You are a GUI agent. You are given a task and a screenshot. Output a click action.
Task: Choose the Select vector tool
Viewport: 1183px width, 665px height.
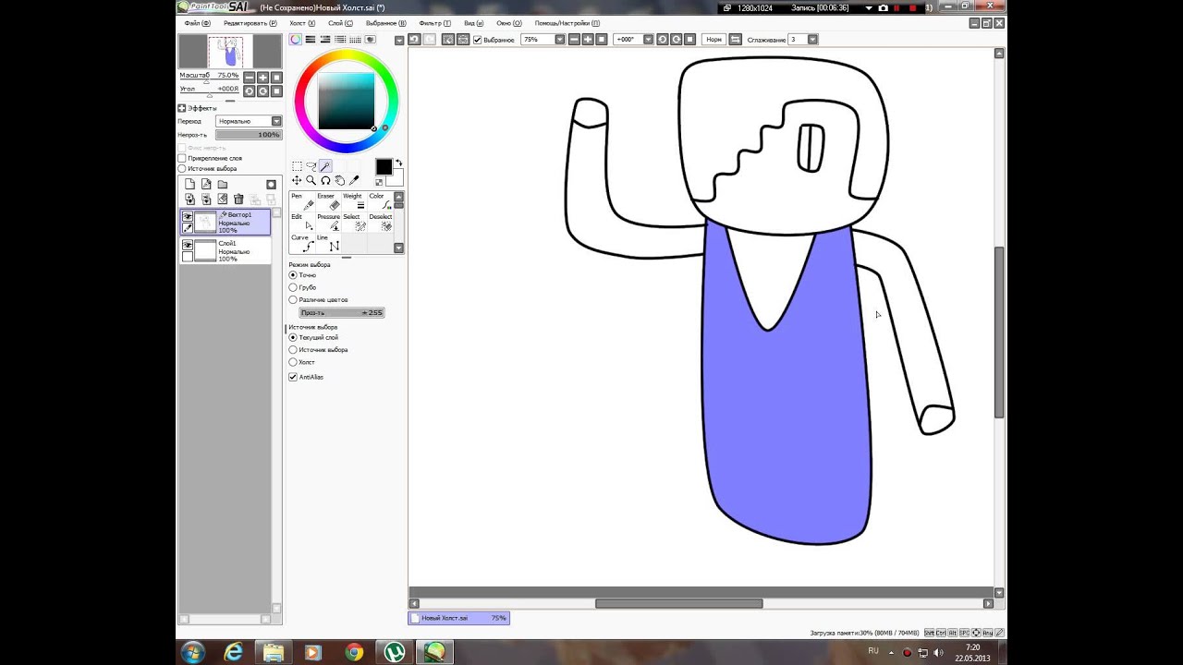pos(354,223)
